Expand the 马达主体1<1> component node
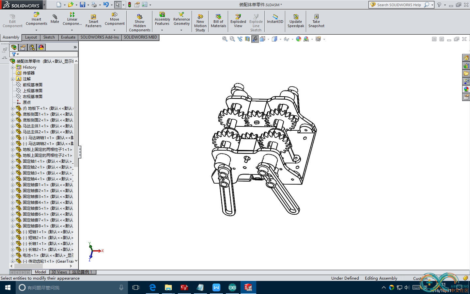The image size is (470, 294). (x=13, y=126)
